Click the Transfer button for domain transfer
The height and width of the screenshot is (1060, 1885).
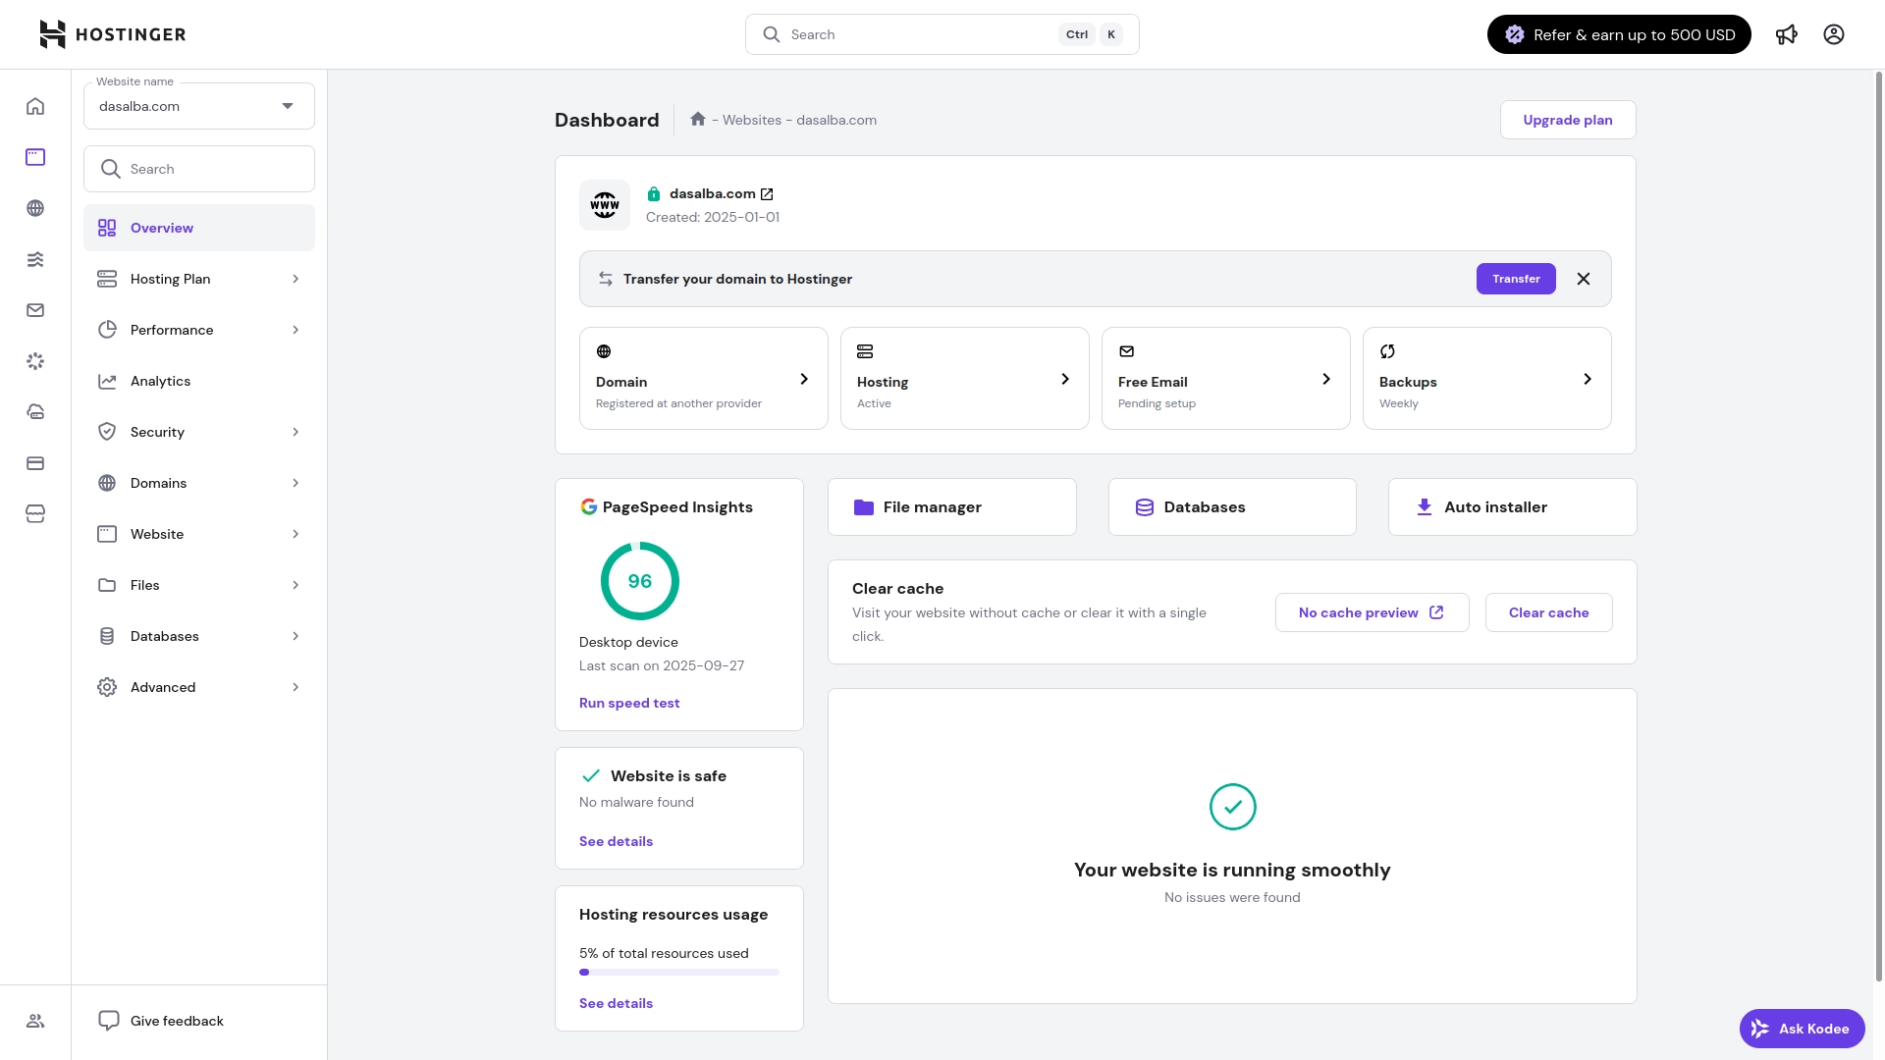(1516, 279)
